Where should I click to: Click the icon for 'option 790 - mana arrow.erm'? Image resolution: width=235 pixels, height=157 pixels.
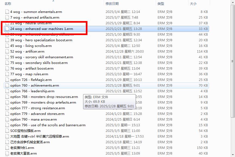(7, 119)
